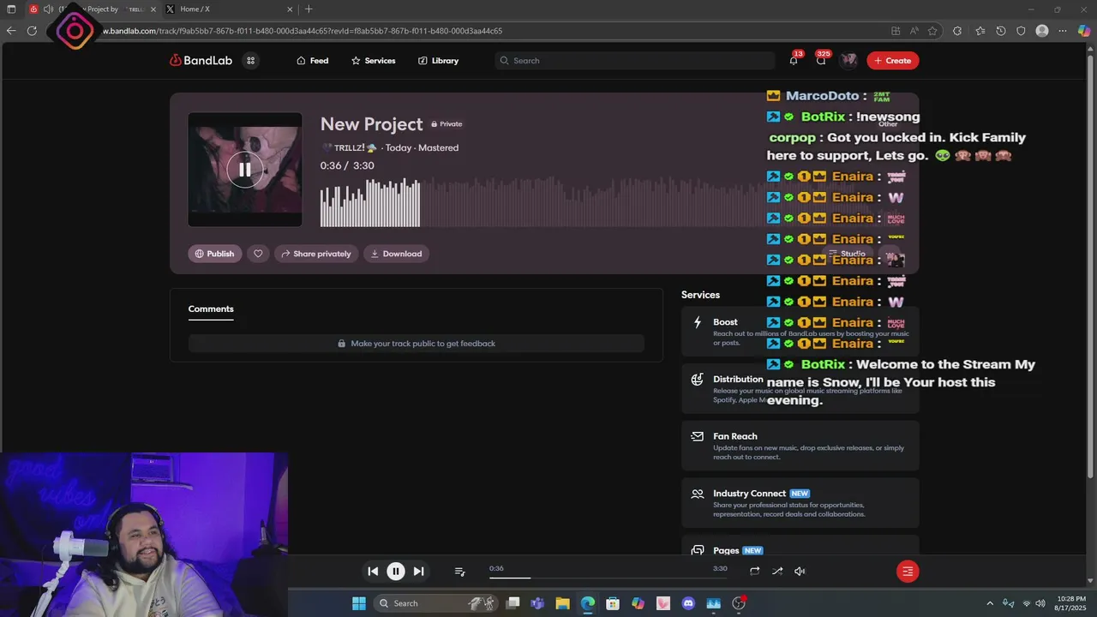This screenshot has height=617, width=1097.
Task: Click Share privately button
Action: (315, 254)
